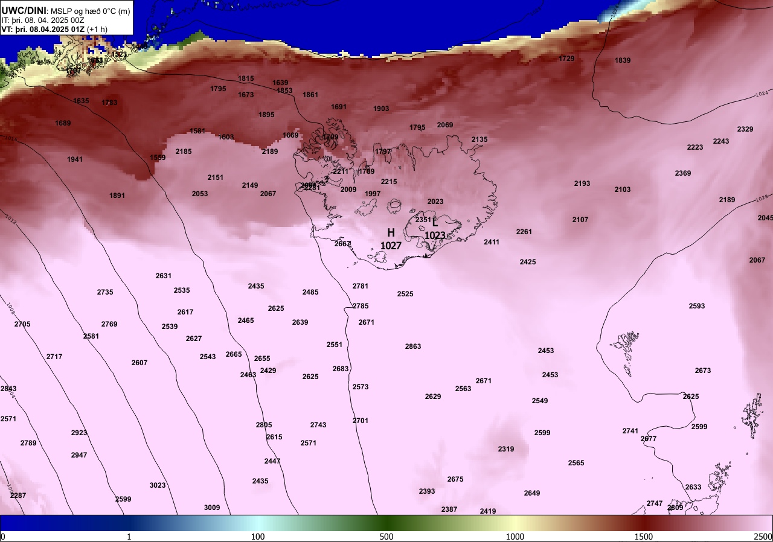Click the height value '2425'

(528, 262)
